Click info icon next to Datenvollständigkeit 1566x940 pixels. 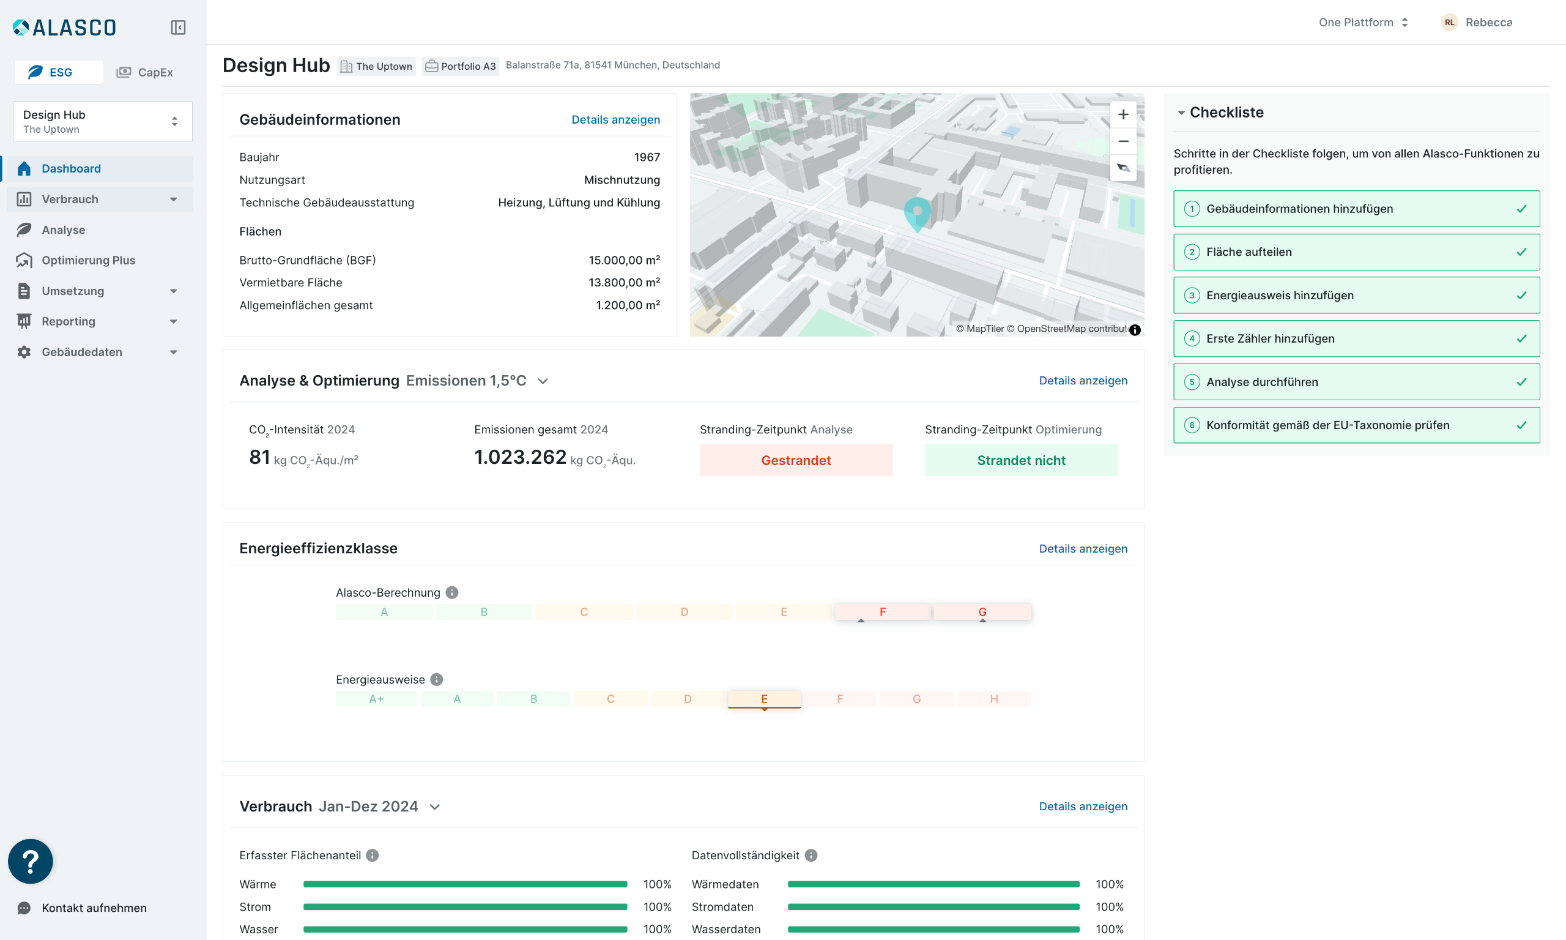811,855
